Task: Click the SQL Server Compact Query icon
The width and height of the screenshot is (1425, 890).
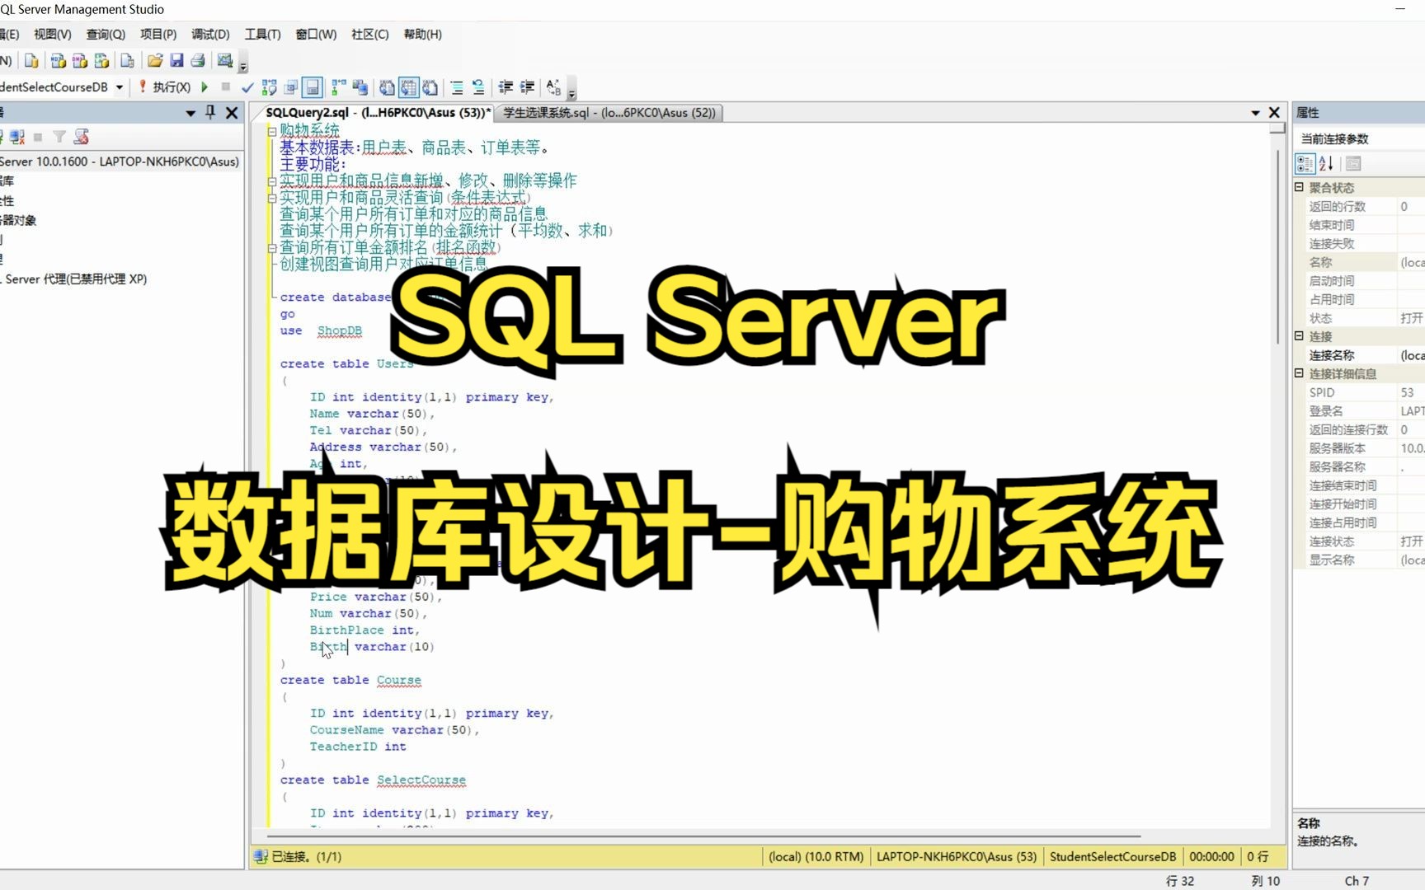Action: (x=127, y=61)
